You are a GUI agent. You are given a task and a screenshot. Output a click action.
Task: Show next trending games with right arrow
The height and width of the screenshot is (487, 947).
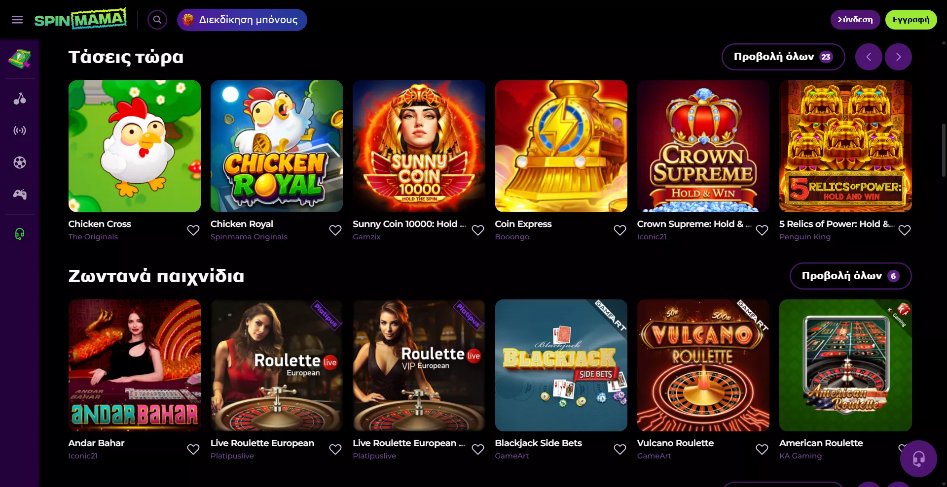(898, 57)
